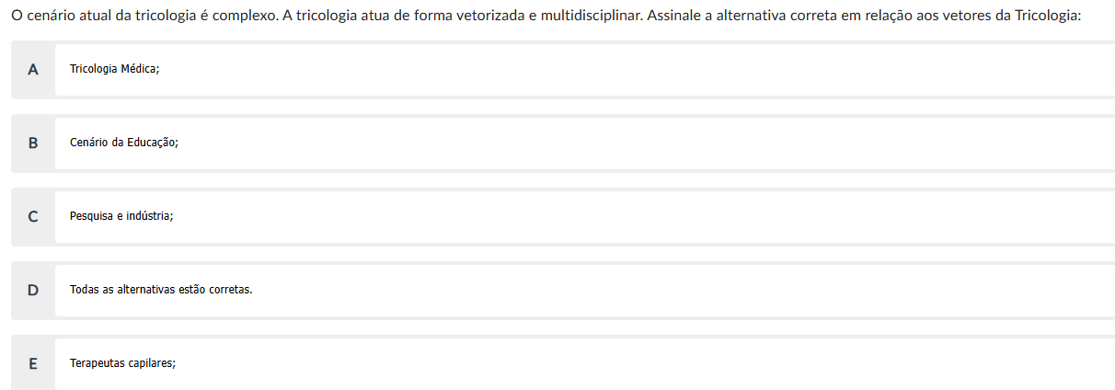Click the empty area of option C's card
The height and width of the screenshot is (390, 1115).
644,216
